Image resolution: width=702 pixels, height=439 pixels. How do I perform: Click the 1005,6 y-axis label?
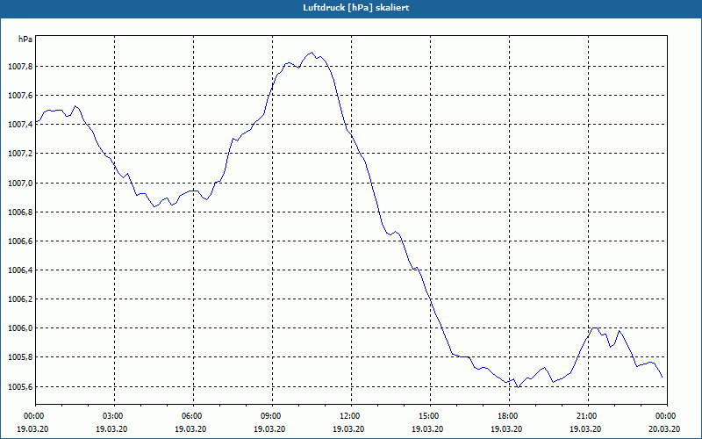(x=20, y=387)
